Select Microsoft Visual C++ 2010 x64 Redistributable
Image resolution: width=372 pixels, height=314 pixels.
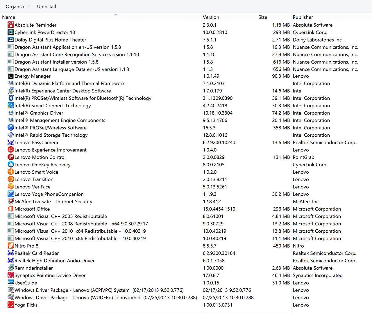click(x=80, y=231)
